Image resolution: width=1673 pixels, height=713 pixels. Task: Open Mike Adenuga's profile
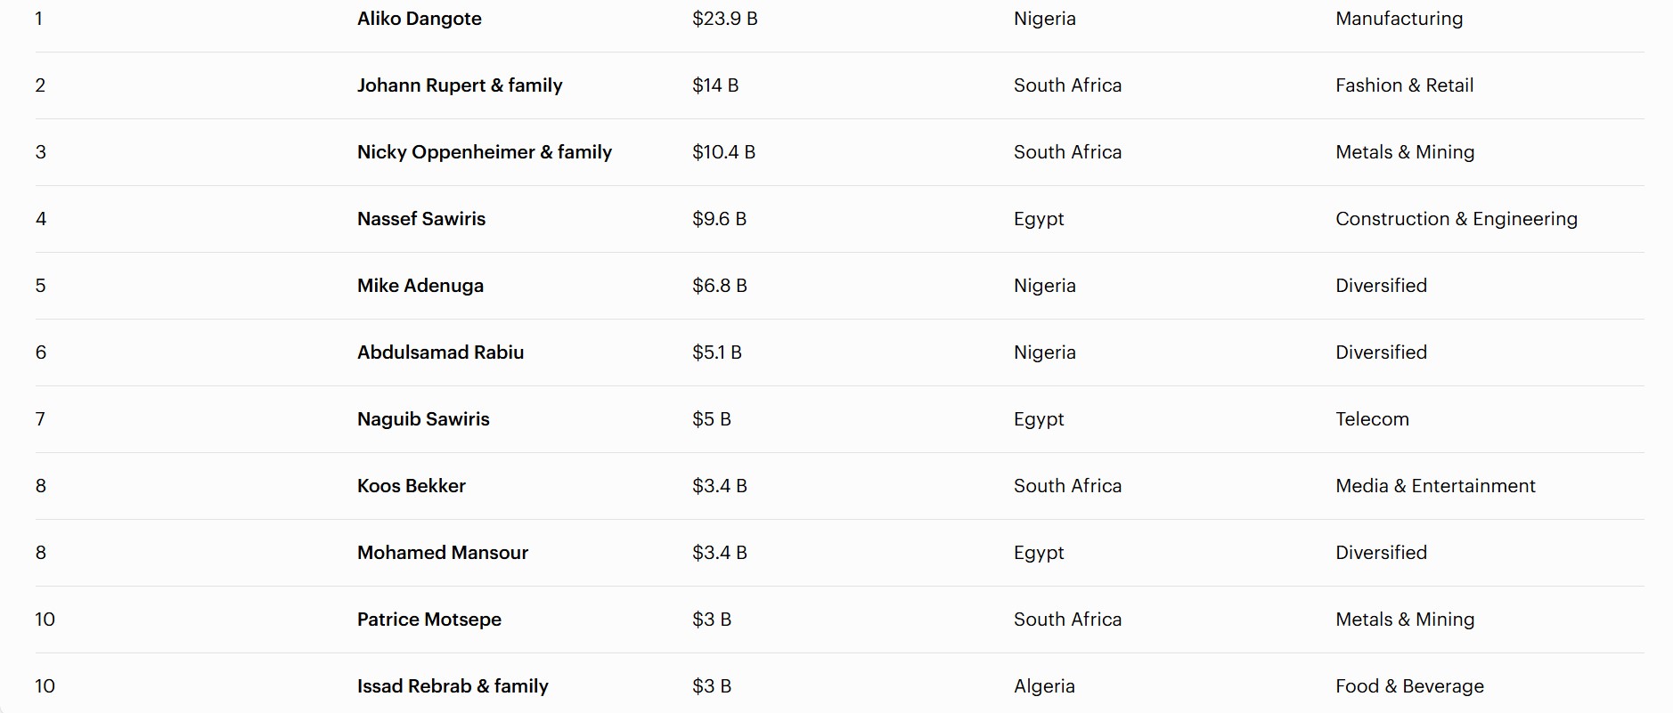[420, 286]
